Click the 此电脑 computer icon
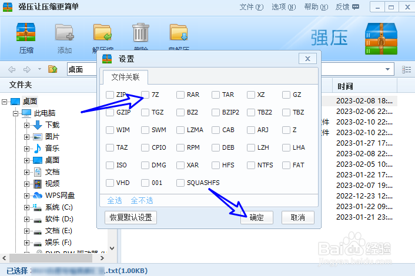This screenshot has height=276, width=415. tap(26, 113)
